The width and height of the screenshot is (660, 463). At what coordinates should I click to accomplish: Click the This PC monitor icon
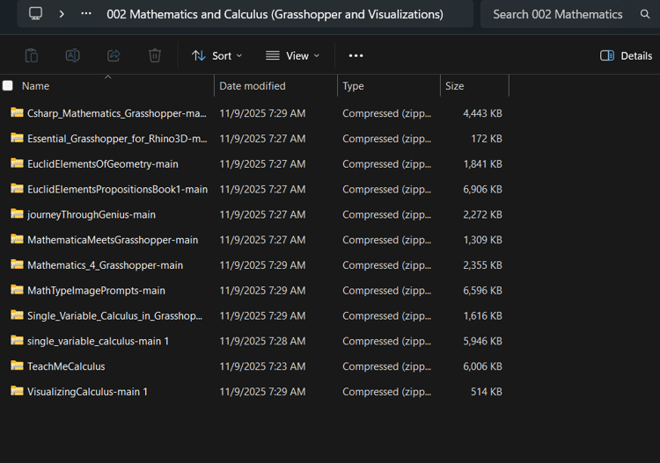[x=35, y=14]
